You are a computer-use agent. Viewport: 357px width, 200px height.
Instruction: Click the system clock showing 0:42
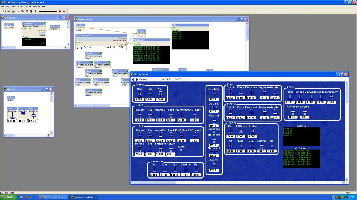click(352, 197)
